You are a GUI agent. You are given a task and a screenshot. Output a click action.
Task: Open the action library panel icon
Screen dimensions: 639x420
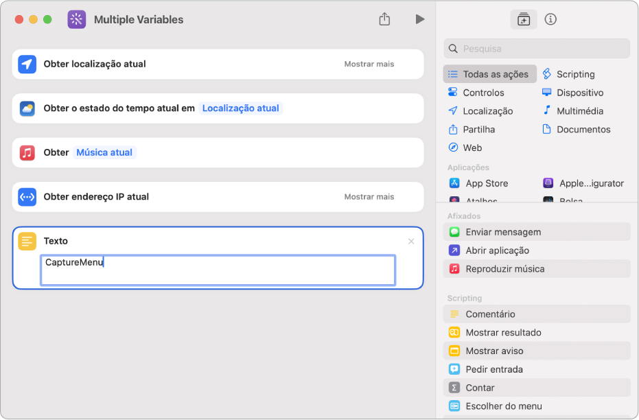(524, 19)
